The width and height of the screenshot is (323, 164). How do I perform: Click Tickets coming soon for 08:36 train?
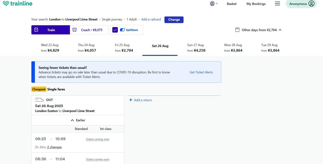pyautogui.click(x=97, y=159)
